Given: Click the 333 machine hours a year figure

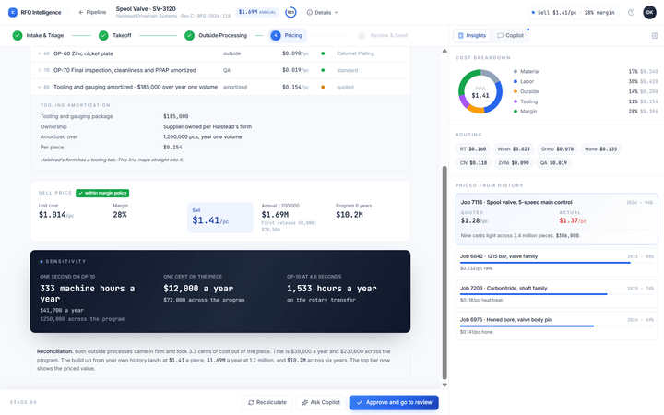Looking at the screenshot, I should pyautogui.click(x=88, y=293).
